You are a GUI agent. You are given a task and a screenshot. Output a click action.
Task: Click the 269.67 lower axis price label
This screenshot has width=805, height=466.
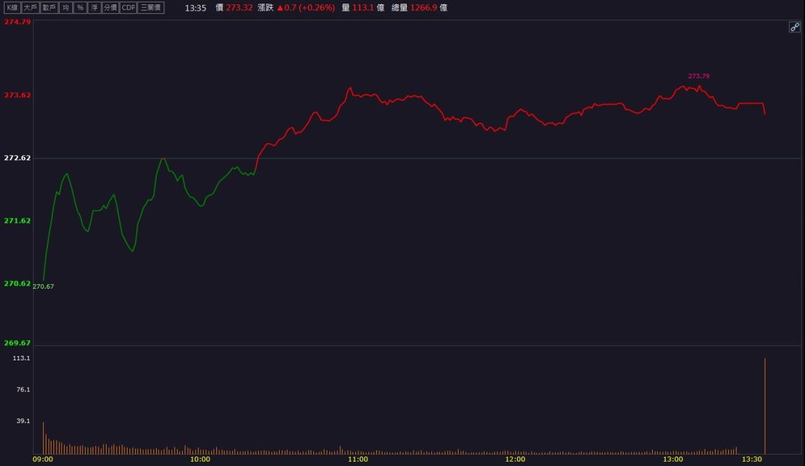tap(17, 343)
